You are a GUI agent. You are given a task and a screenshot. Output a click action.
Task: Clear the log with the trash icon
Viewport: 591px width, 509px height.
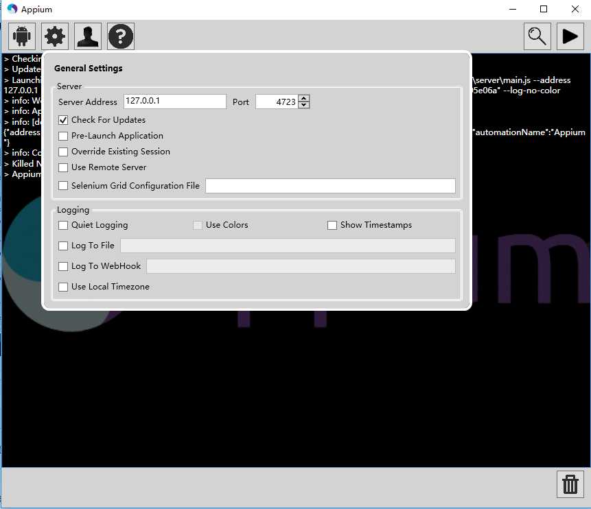point(570,484)
